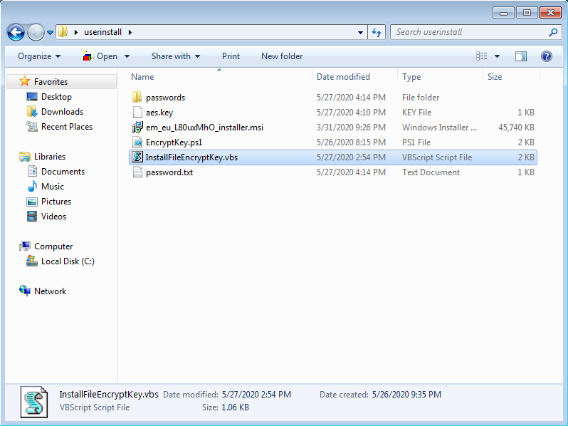Select the em_eu_L80uxMhO_installer.msi icon

[137, 127]
